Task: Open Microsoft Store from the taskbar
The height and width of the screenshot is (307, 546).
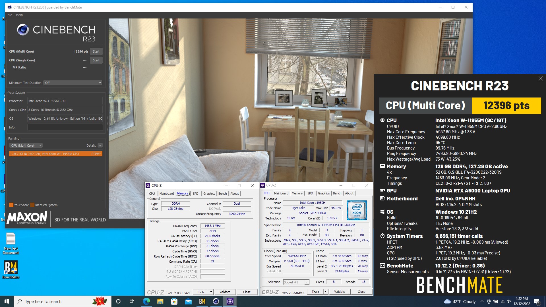Action: pos(174,301)
